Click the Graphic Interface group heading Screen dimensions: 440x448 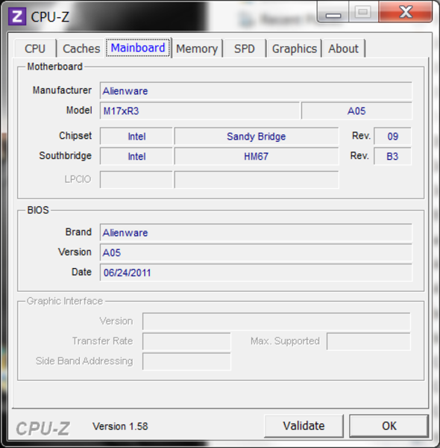coord(64,301)
